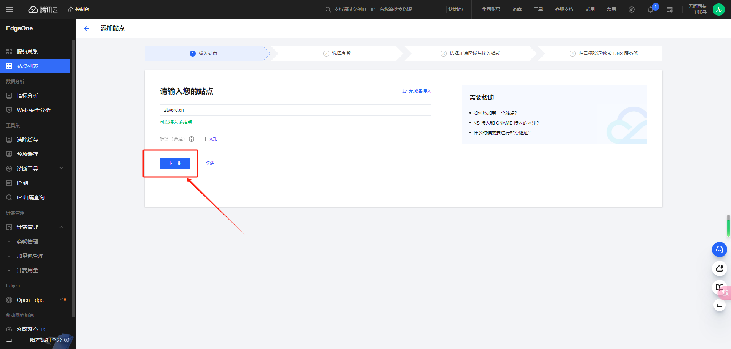Collapse sidebar using bottom menu icon

pyautogui.click(x=9, y=340)
